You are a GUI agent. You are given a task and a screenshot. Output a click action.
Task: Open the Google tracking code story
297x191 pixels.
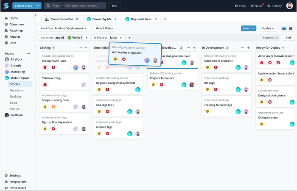pos(64,101)
